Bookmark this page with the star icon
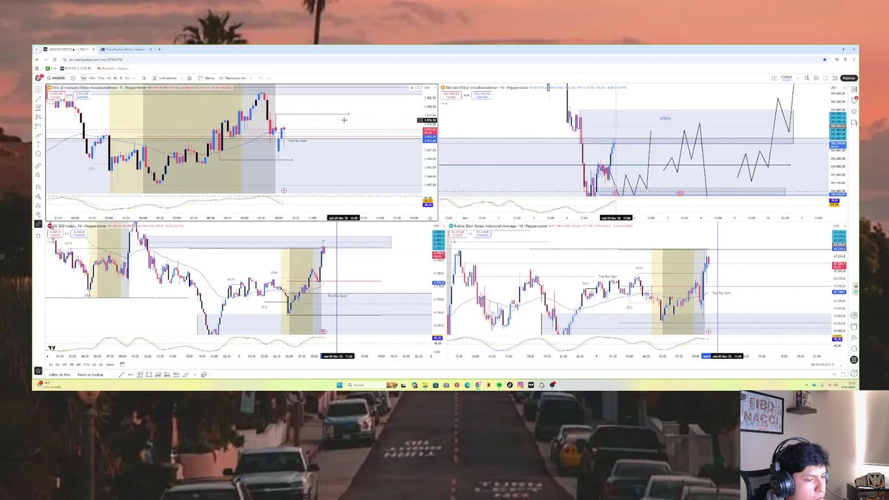Viewport: 889px width, 500px height. tap(824, 60)
